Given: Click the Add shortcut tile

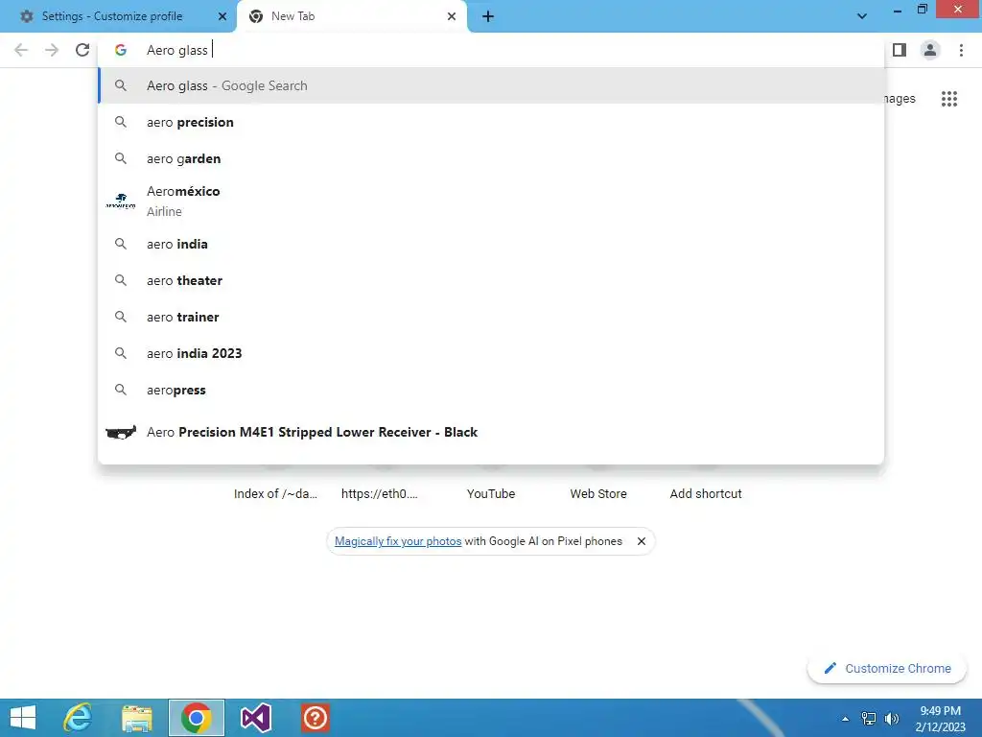Looking at the screenshot, I should click(706, 493).
